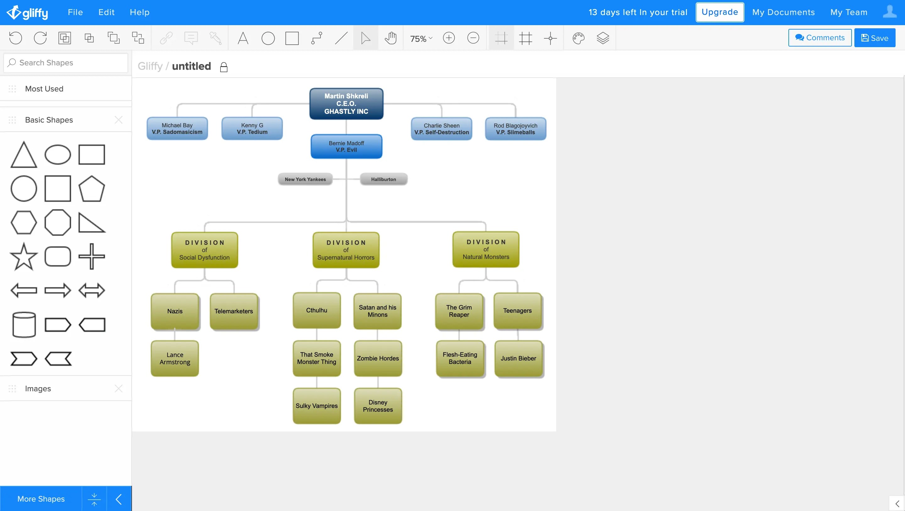
Task: Click the Upgrade button
Action: click(x=720, y=12)
